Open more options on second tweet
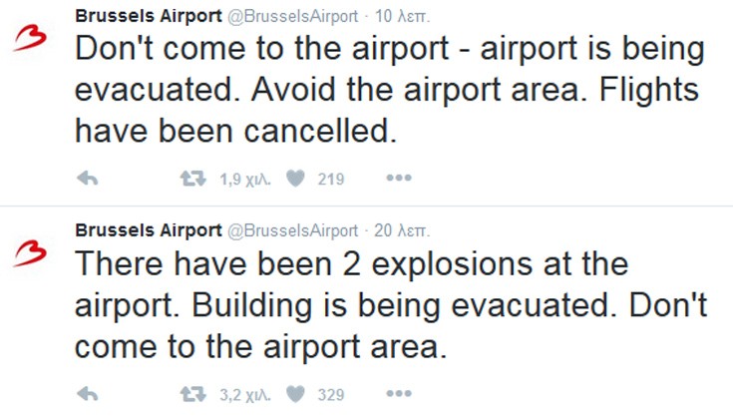Image resolution: width=733 pixels, height=416 pixels. click(x=399, y=394)
